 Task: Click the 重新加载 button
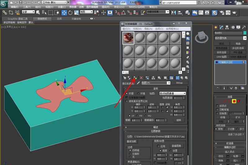coord(131,141)
